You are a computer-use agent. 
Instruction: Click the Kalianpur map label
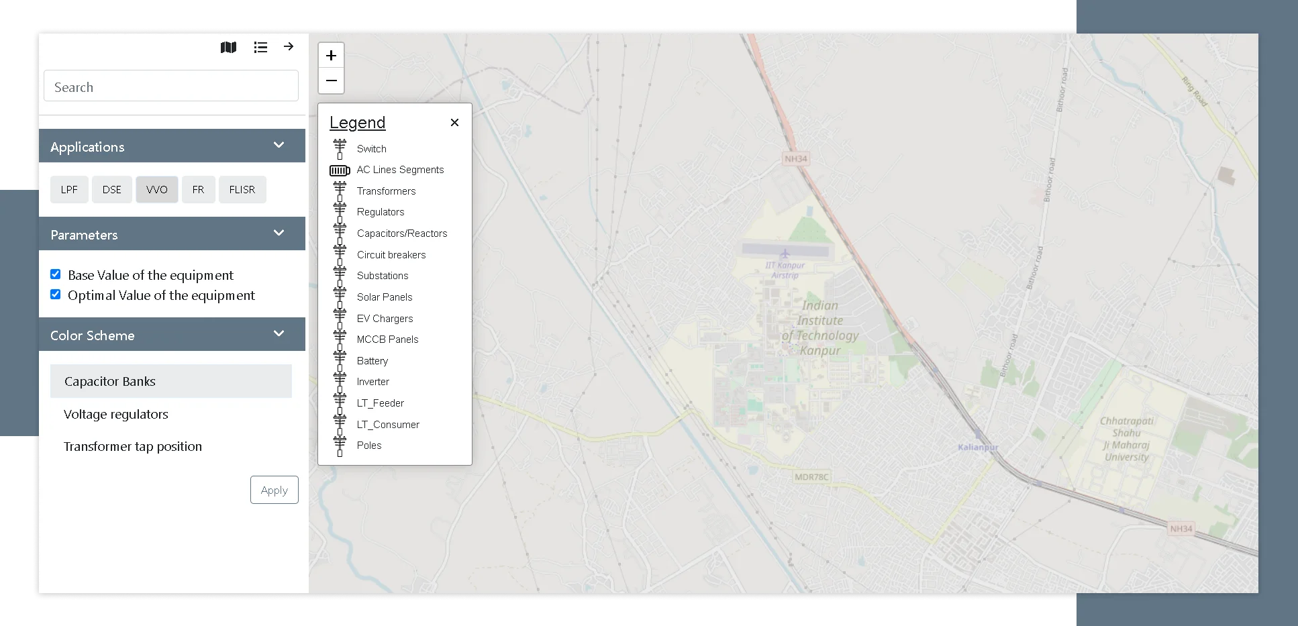click(x=978, y=447)
